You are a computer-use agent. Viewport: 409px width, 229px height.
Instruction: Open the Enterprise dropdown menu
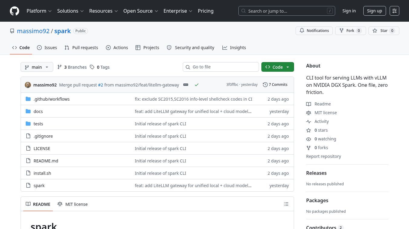(178, 11)
